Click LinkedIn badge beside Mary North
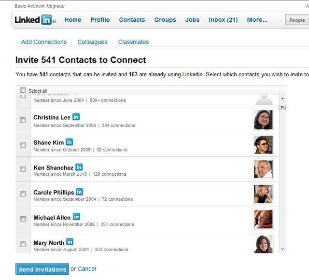 pyautogui.click(x=70, y=242)
